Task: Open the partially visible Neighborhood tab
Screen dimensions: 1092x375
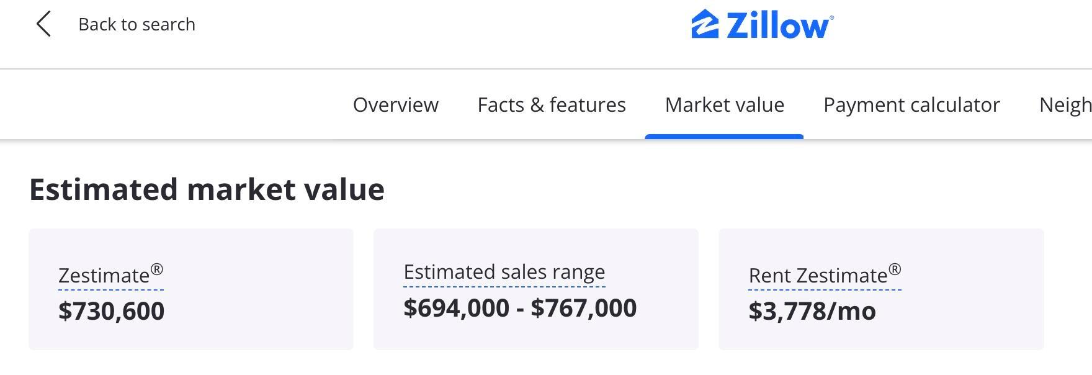Action: click(1065, 105)
